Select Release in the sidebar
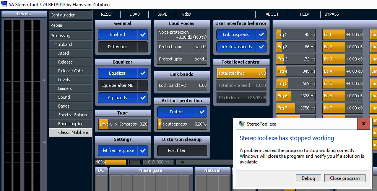 [70, 62]
